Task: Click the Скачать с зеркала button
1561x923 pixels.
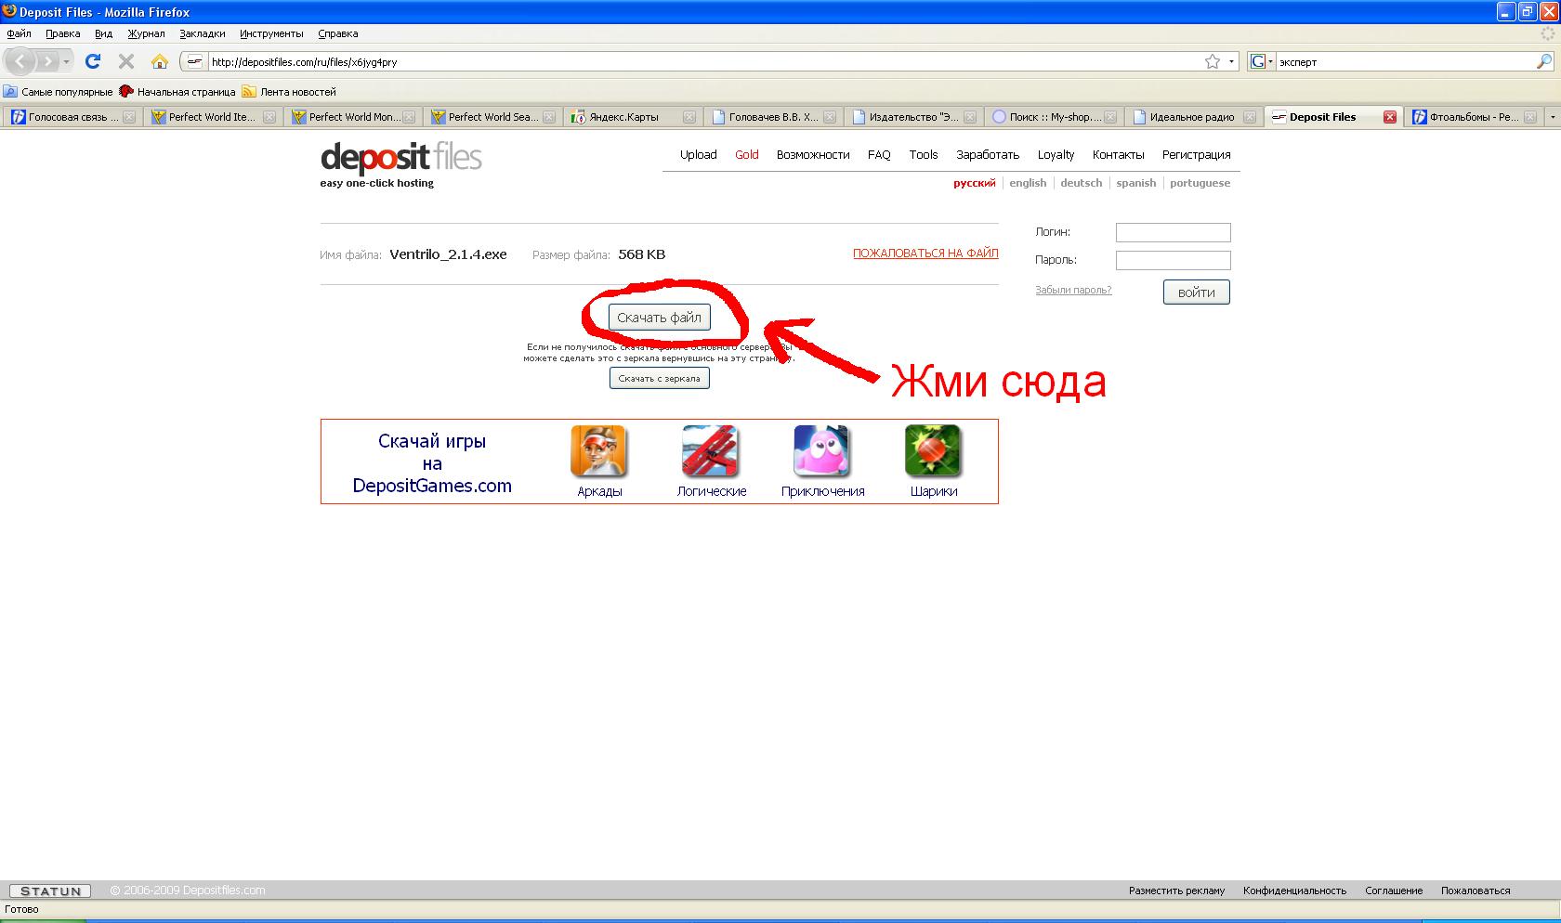Action: (x=660, y=378)
